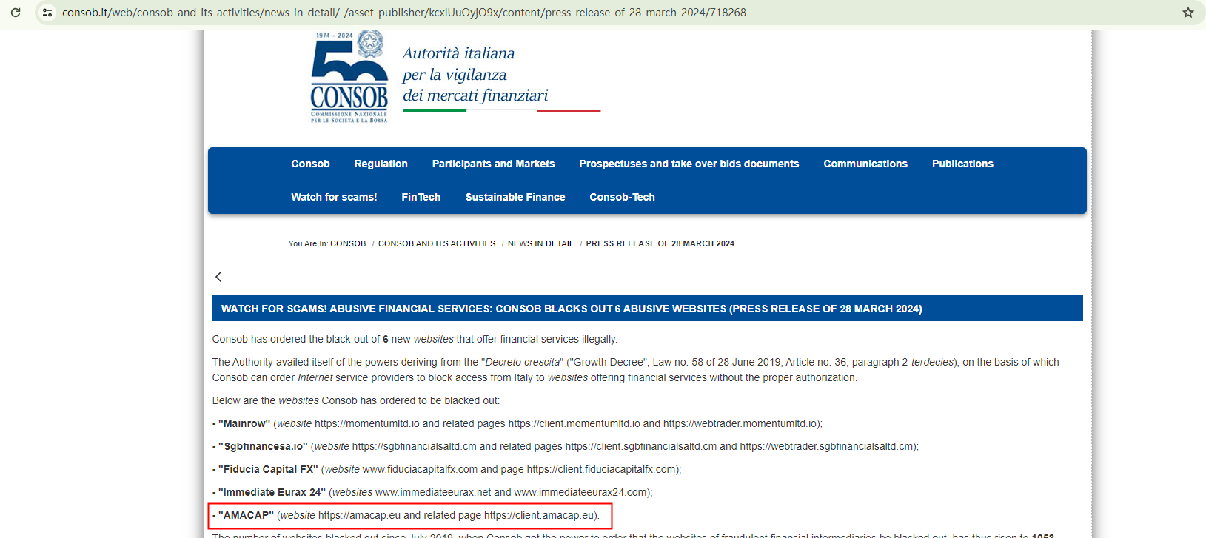The height and width of the screenshot is (538, 1206).
Task: Bookmark this page with the star icon
Action: (x=1187, y=13)
